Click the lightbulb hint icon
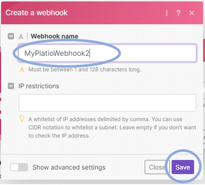This screenshot has width=205, height=185. [22, 119]
